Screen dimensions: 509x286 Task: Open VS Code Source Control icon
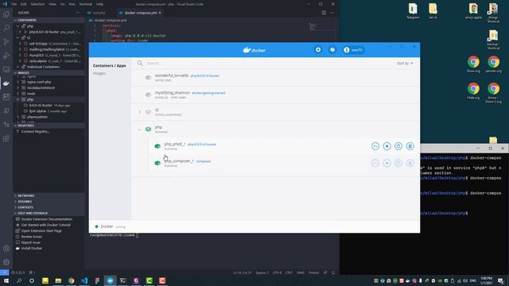click(x=6, y=42)
